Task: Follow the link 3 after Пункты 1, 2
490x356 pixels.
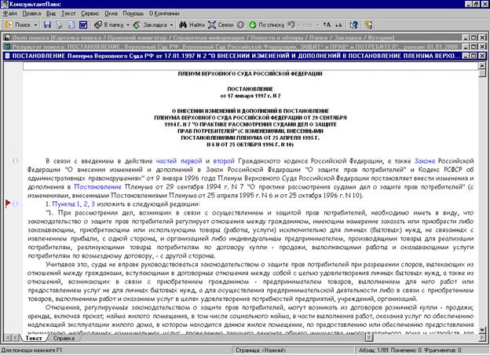Action: [93, 204]
